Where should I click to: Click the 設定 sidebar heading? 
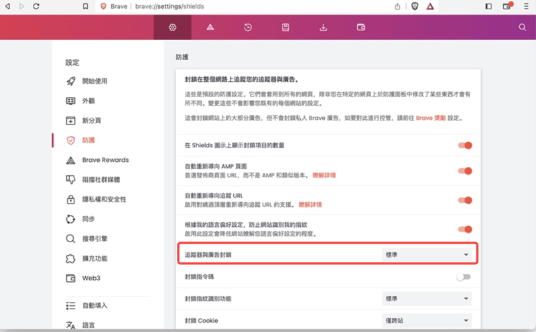tap(72, 62)
